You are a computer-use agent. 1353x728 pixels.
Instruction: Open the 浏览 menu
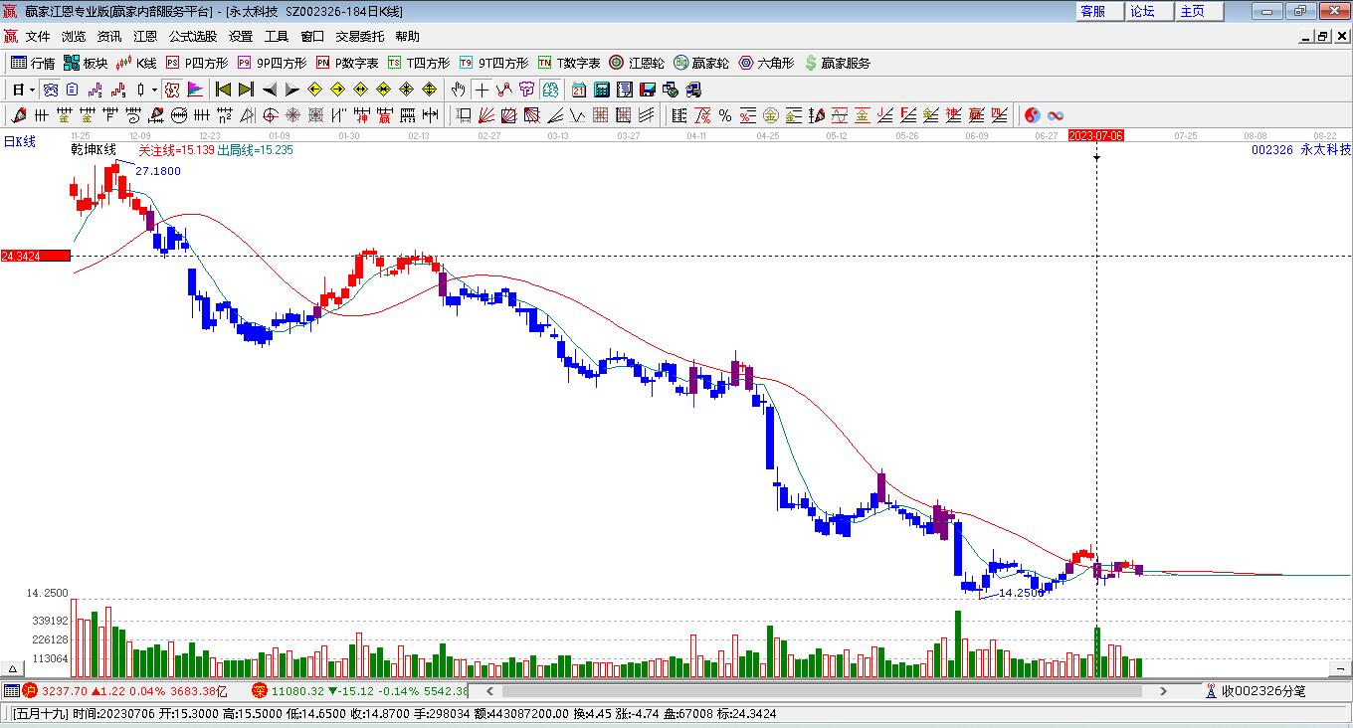[x=74, y=37]
